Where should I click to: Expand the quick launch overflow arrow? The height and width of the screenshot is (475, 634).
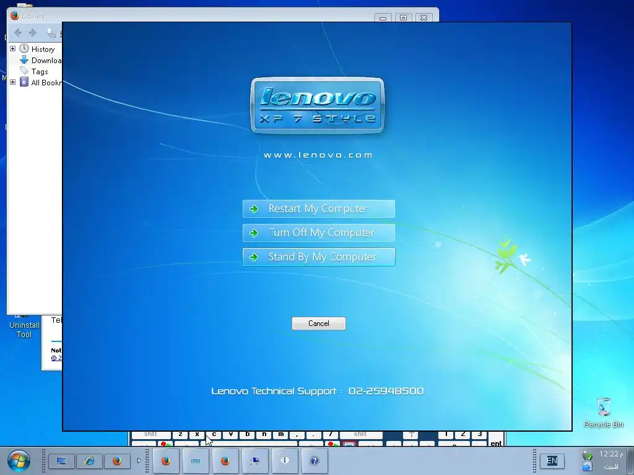pos(139,460)
